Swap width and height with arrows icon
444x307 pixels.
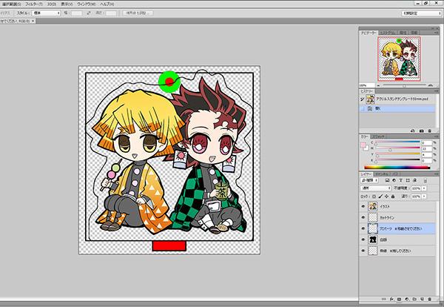click(x=89, y=13)
